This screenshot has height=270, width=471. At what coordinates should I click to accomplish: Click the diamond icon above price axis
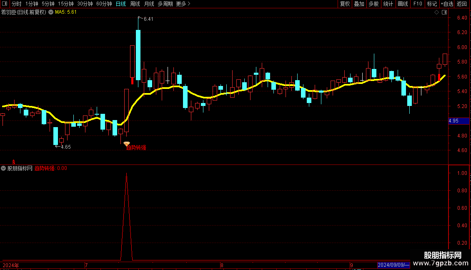click(x=437, y=12)
